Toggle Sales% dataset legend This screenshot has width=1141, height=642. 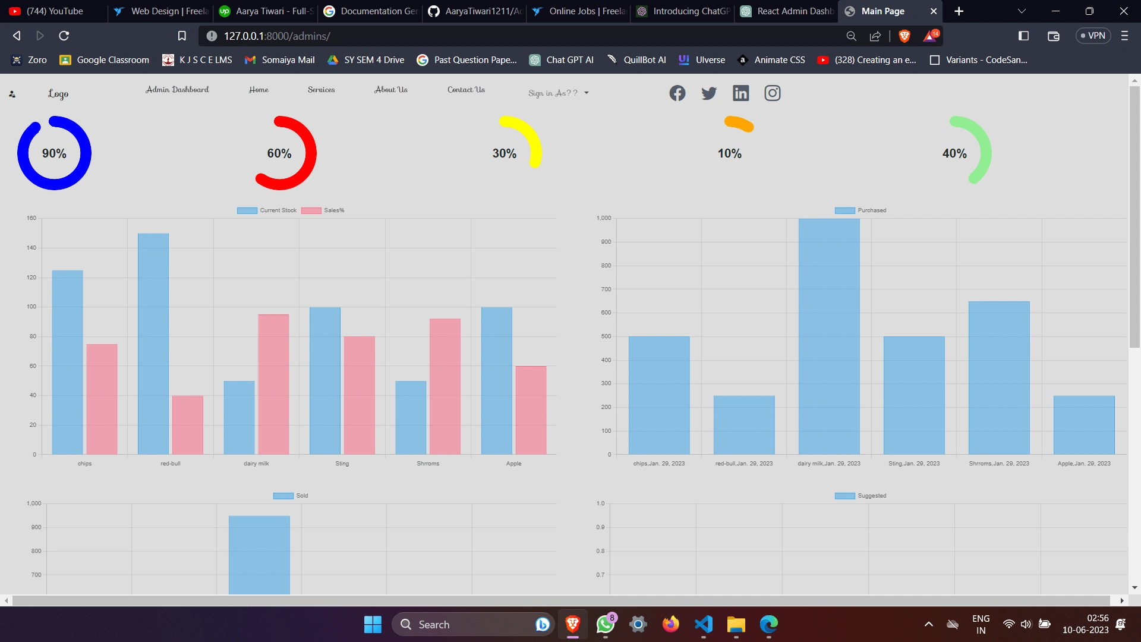coord(323,210)
